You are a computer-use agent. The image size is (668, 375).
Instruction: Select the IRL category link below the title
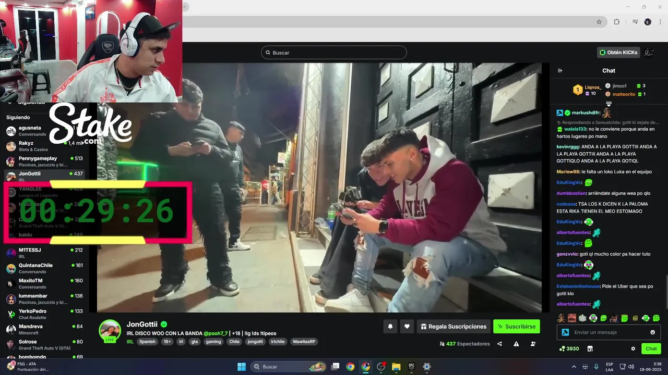(130, 342)
